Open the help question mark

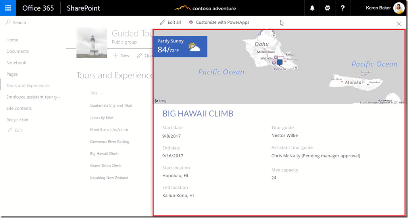[343, 8]
